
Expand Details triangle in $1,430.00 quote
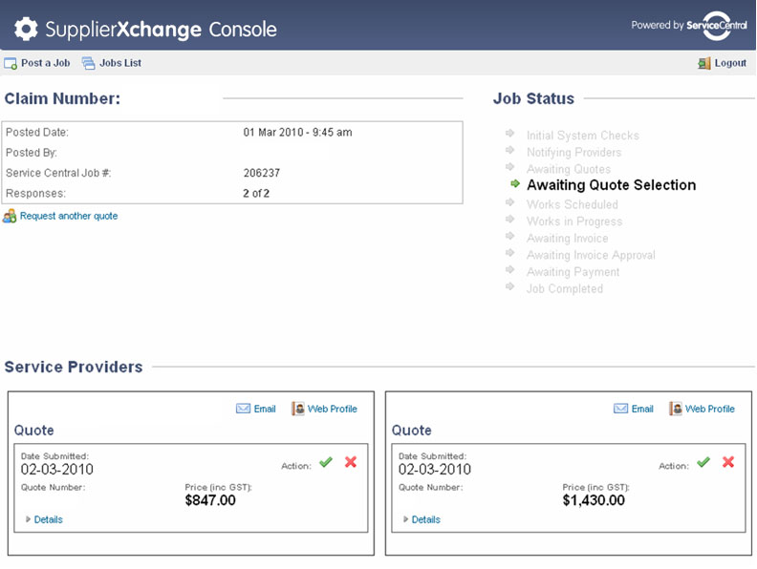[405, 519]
